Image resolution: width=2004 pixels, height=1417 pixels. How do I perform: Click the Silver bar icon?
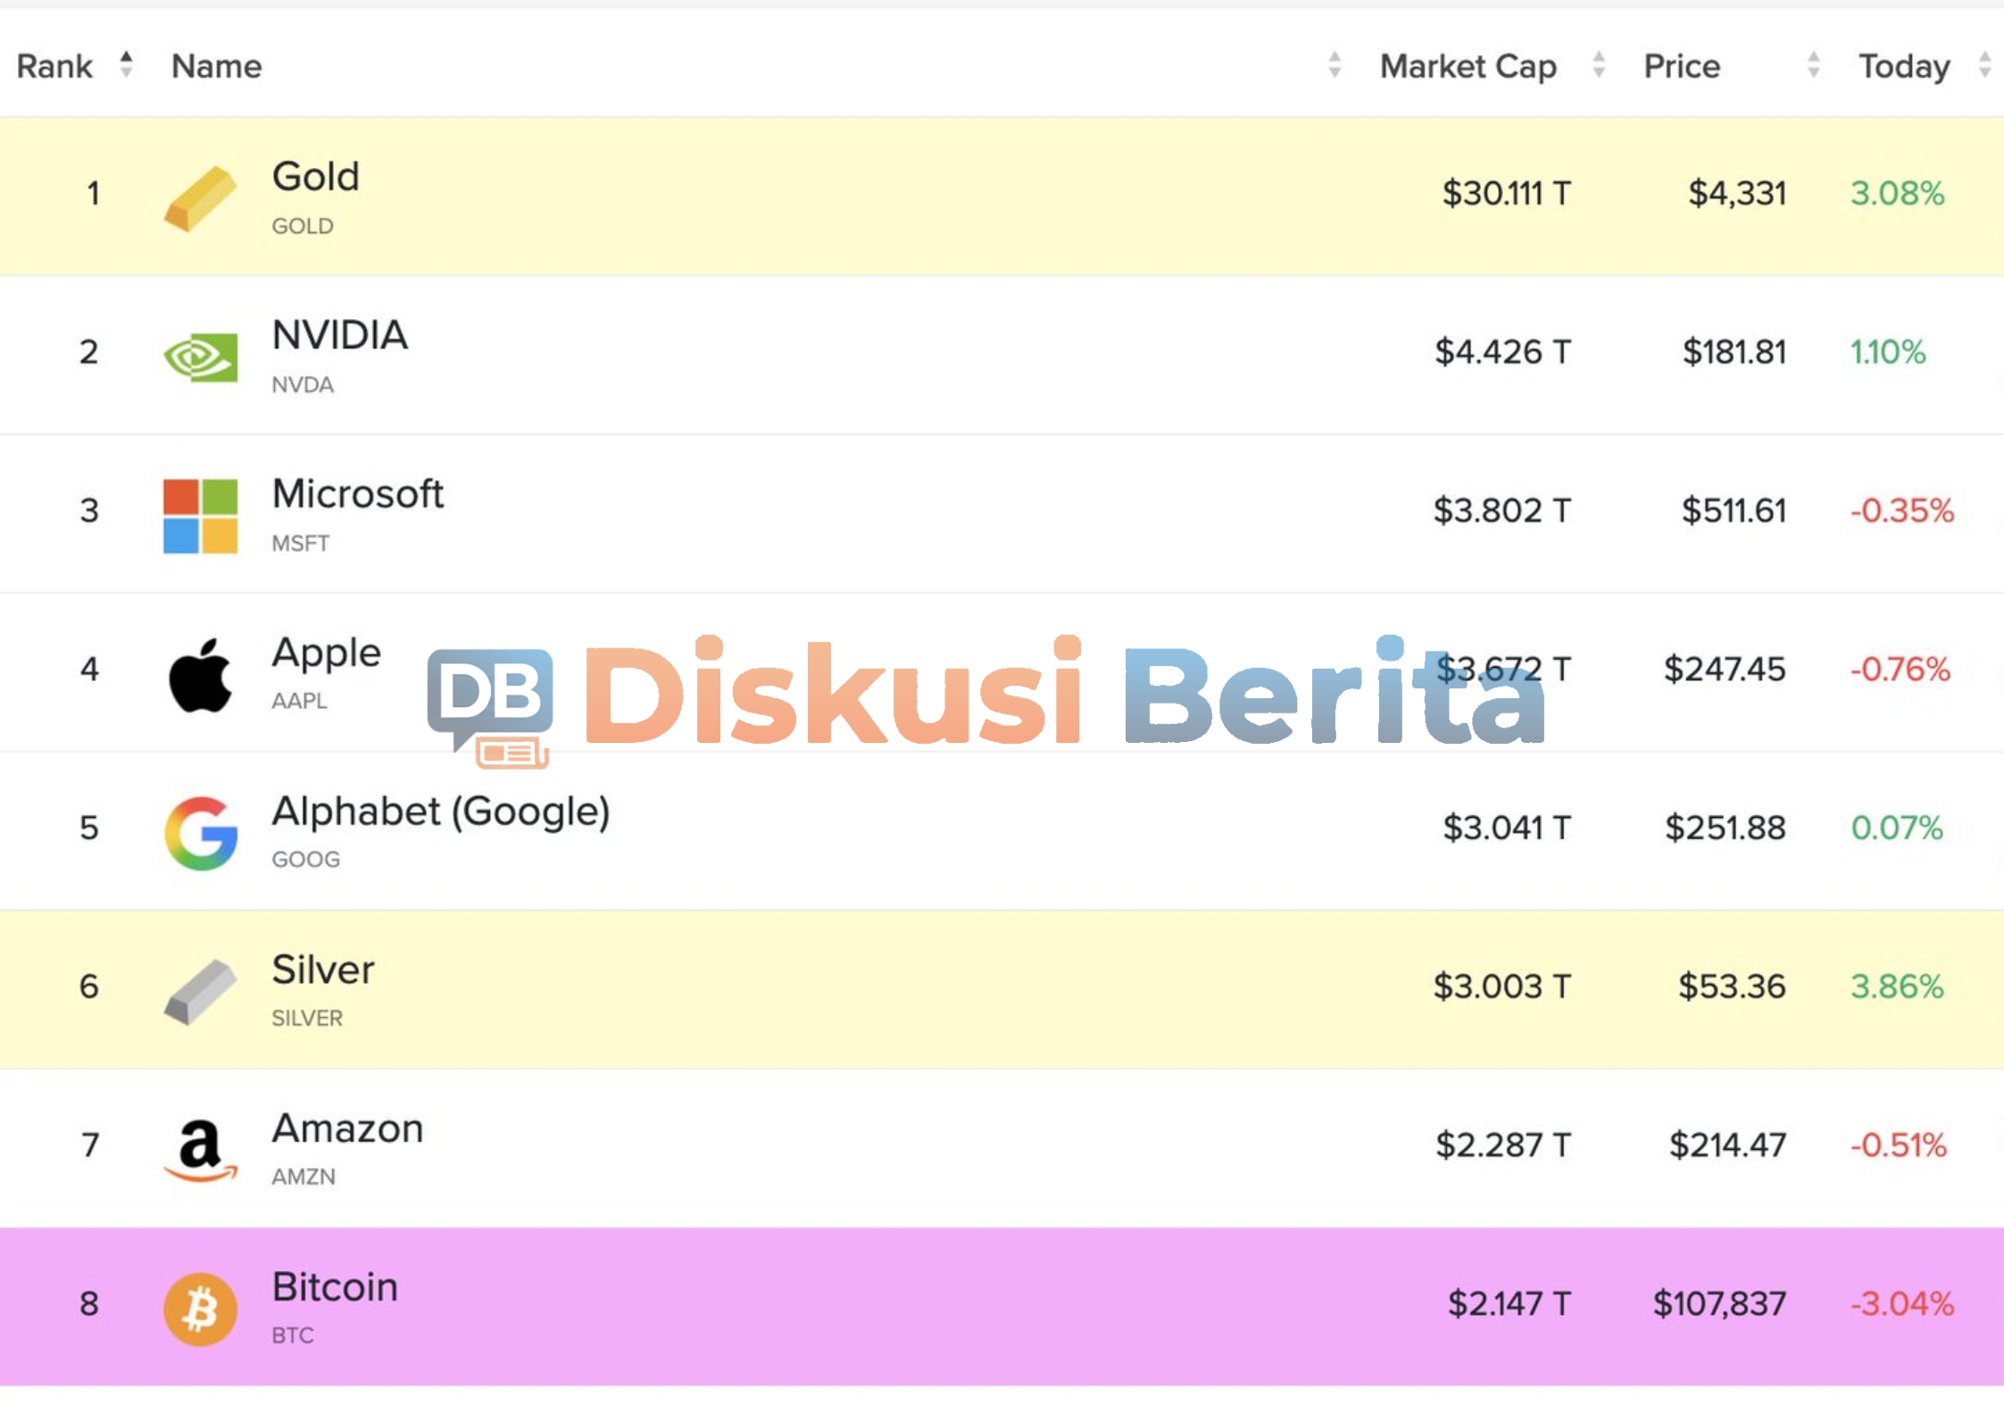(x=200, y=991)
